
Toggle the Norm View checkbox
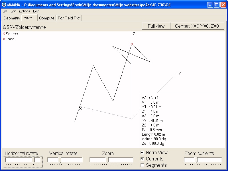point(142,152)
